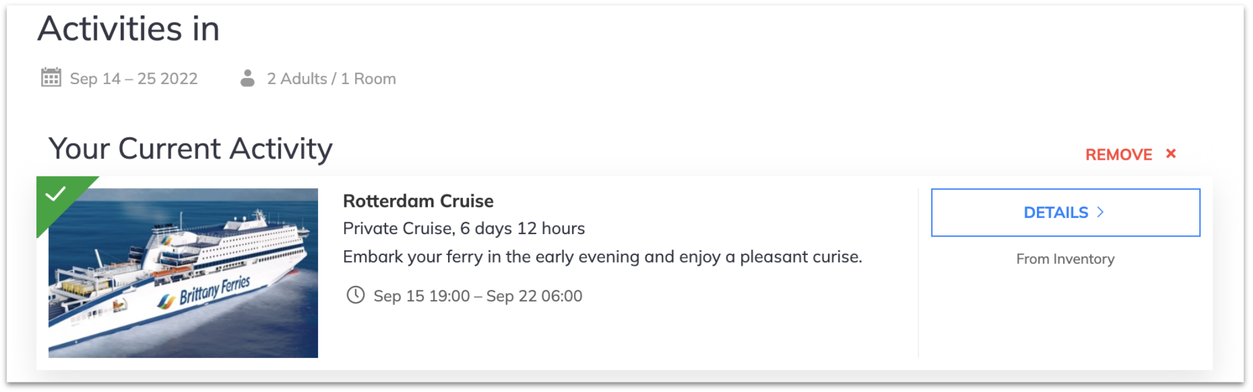Click the calendar icon beside trip dates
1253x392 pixels.
[51, 77]
